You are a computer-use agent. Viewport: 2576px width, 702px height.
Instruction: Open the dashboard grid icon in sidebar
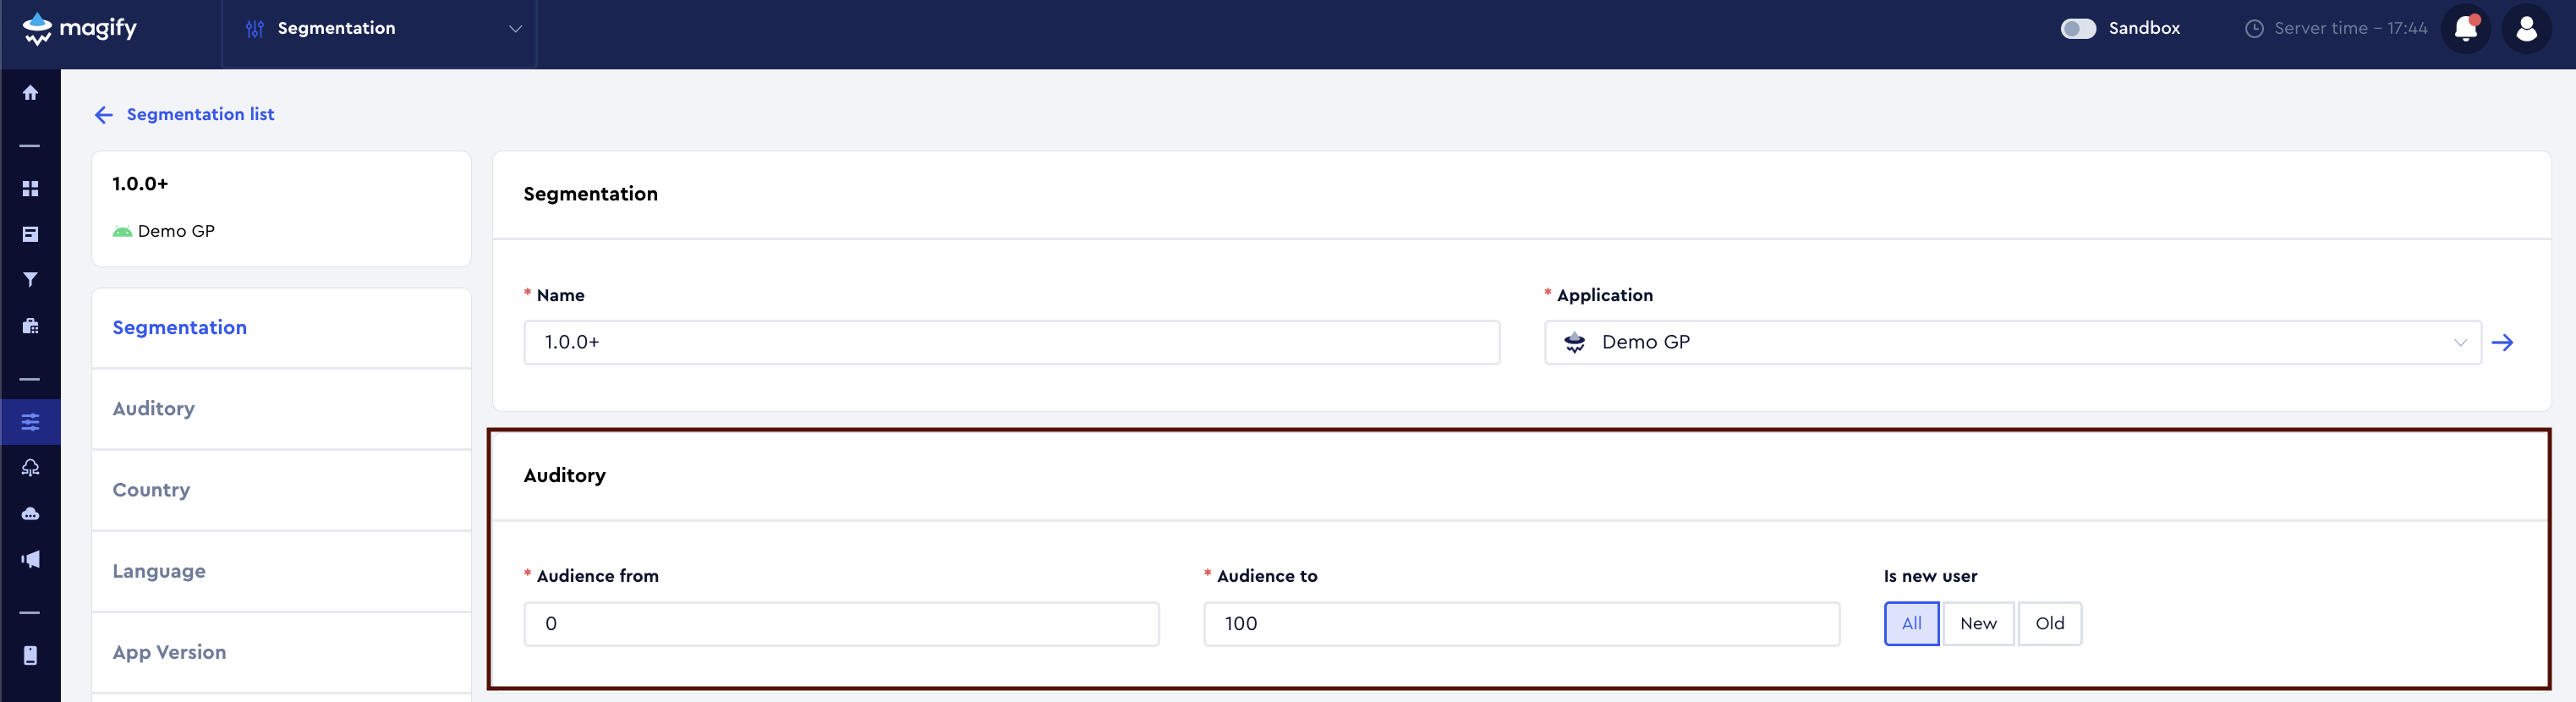click(x=30, y=189)
